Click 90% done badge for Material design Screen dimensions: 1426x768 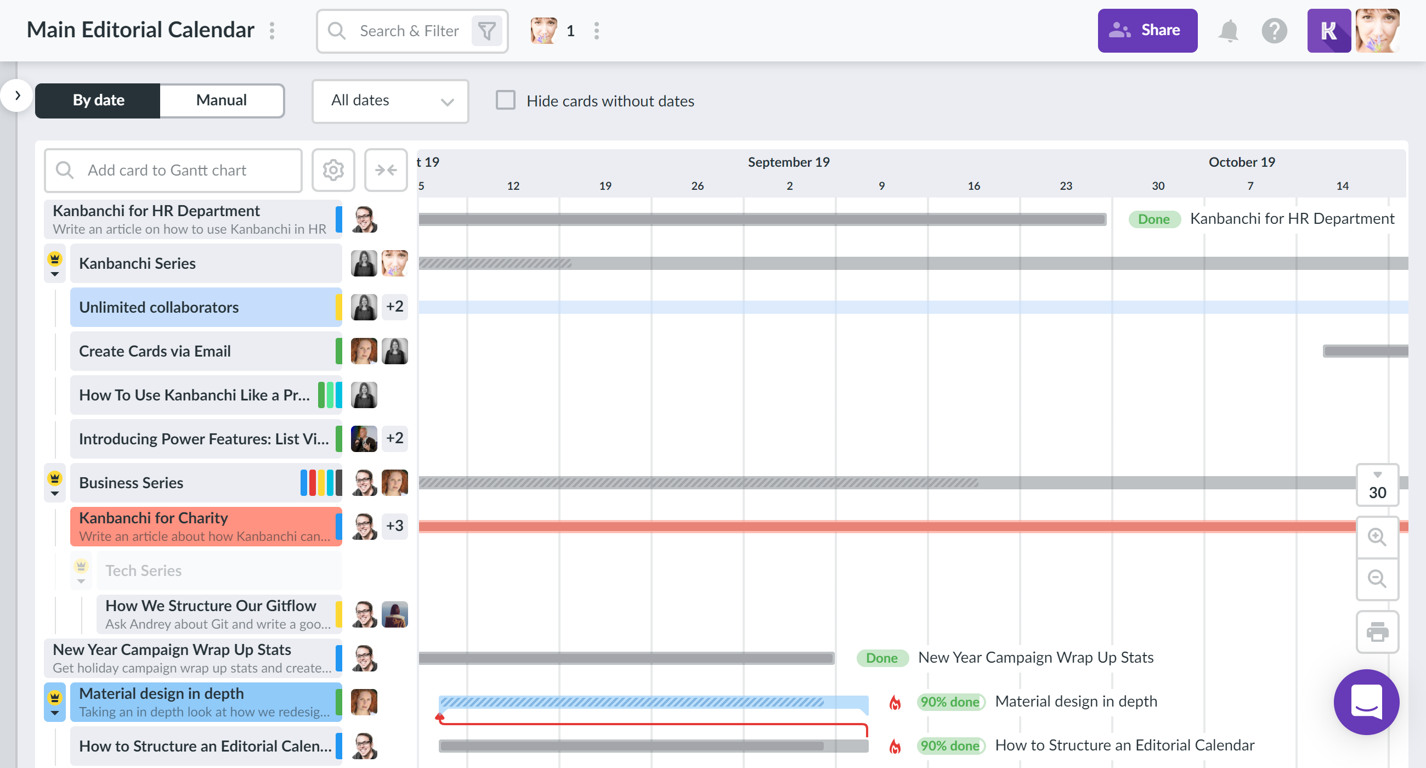pyautogui.click(x=950, y=702)
